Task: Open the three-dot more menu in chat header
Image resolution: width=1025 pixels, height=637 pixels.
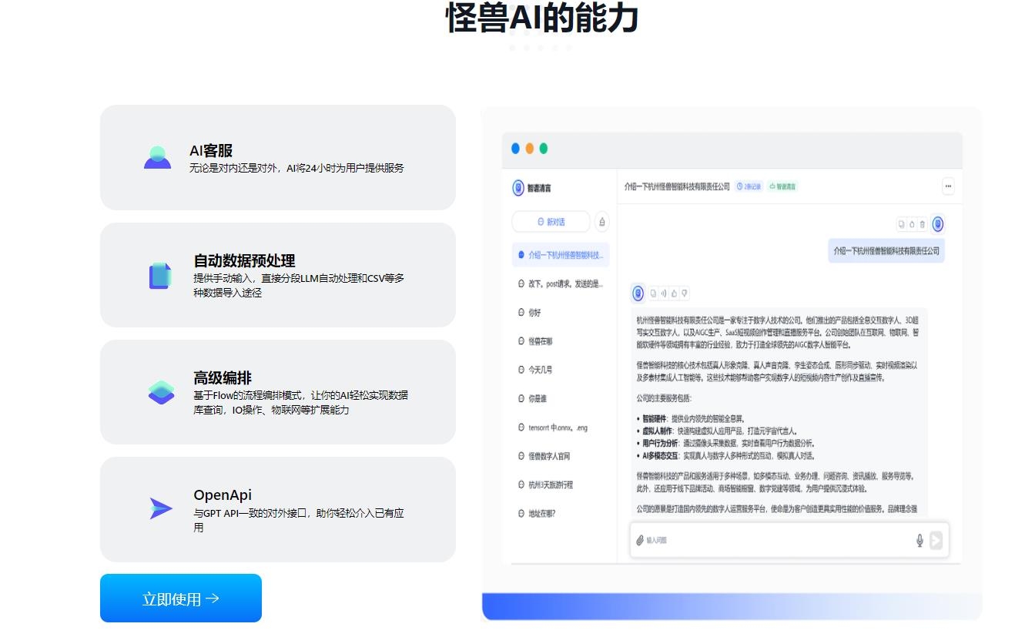Action: (x=947, y=186)
